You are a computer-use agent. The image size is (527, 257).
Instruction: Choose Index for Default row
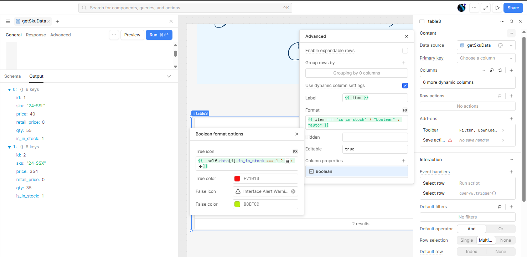click(471, 252)
